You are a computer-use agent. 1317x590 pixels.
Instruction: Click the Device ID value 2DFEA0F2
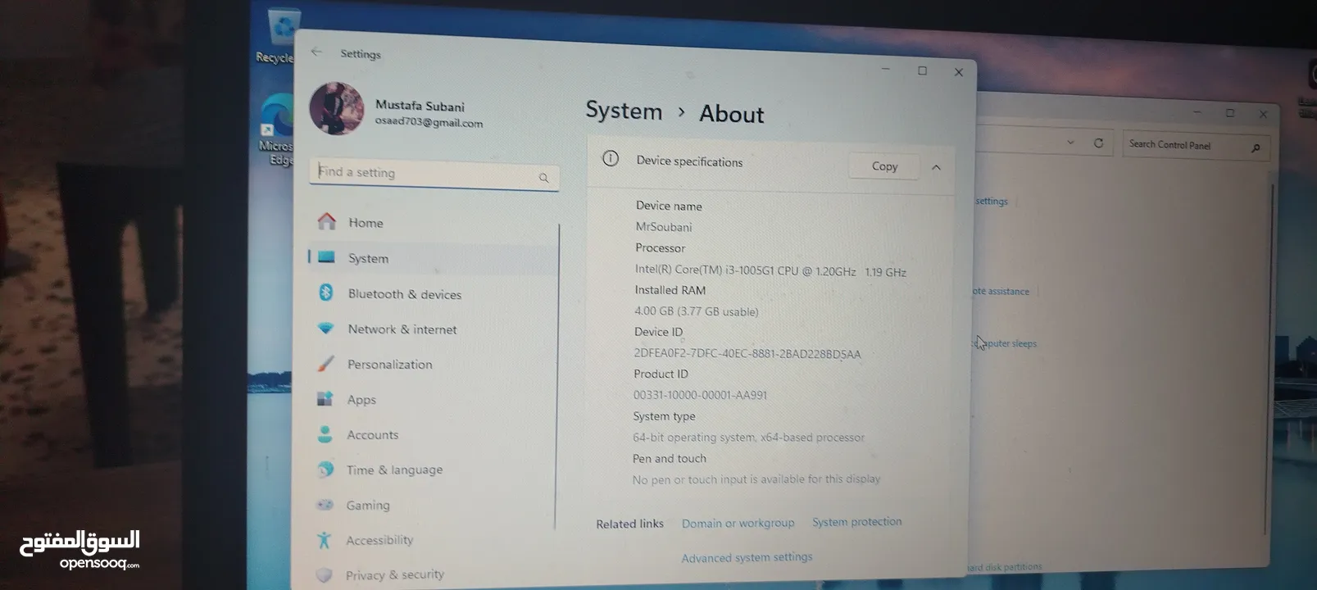coord(747,354)
